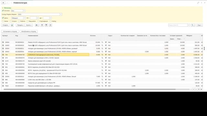Select the YONGNUO Светодиодный осветитель row name
The height and width of the screenshot is (116, 207).
(x=58, y=55)
